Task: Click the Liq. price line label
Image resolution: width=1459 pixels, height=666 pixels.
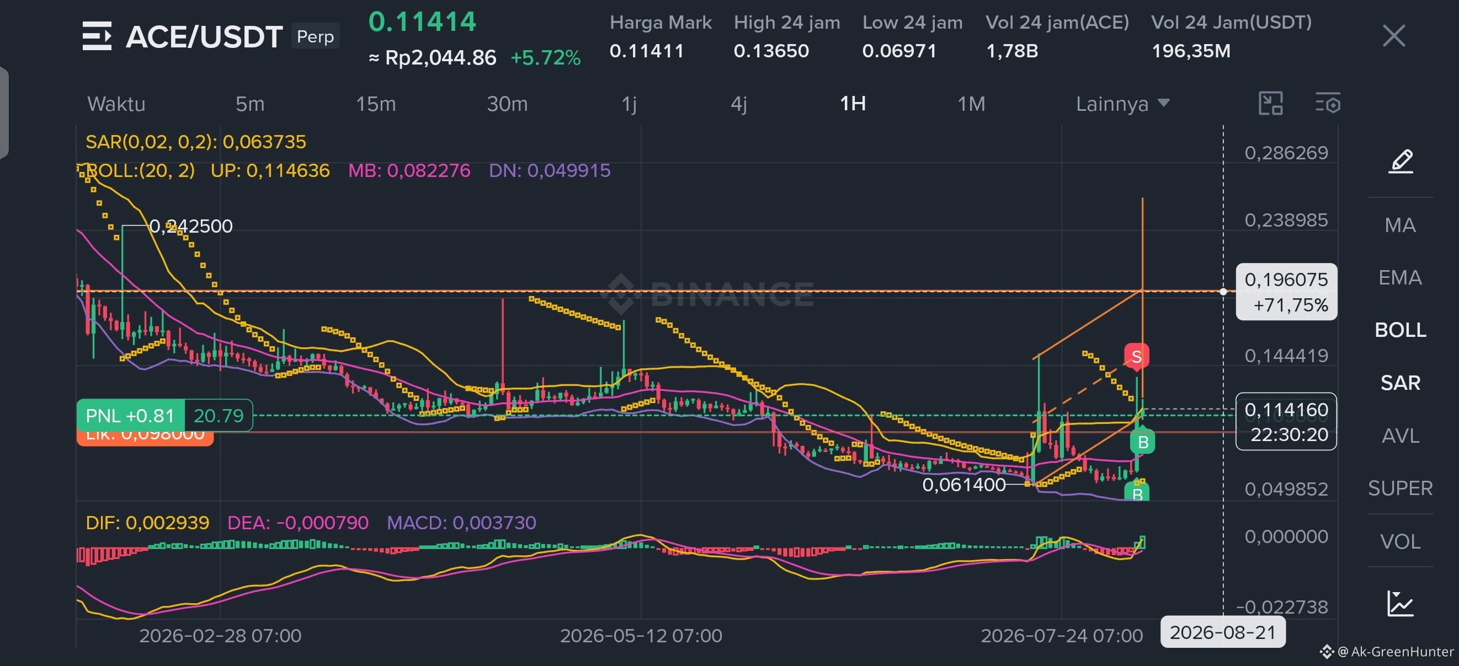Action: 145,438
